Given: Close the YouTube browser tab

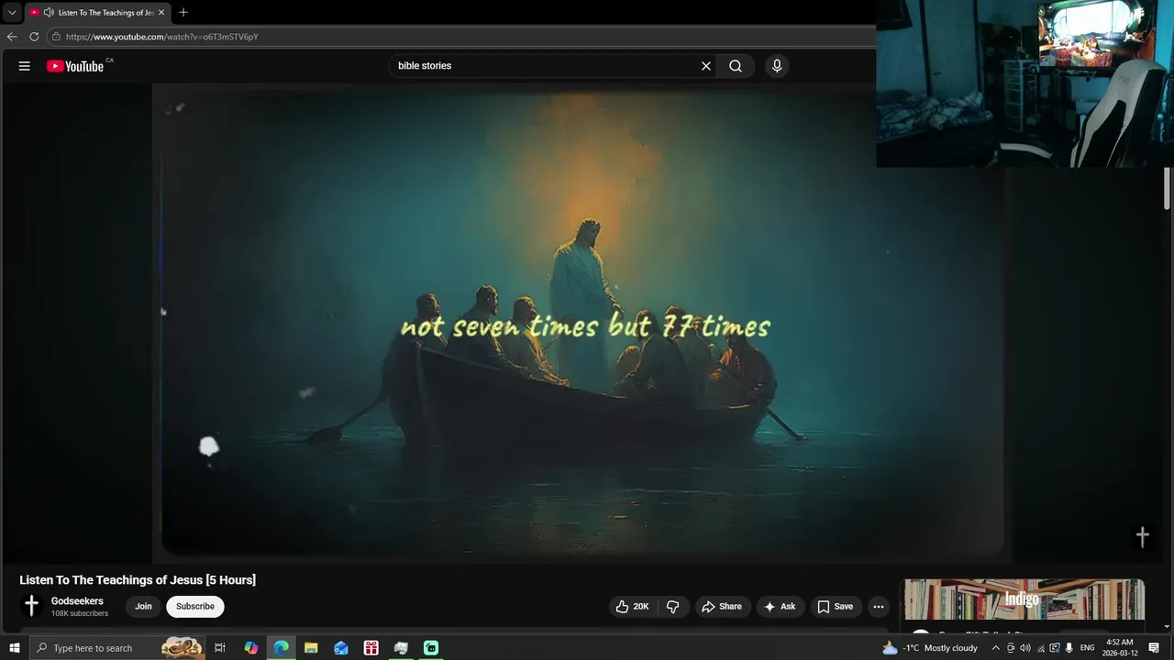Looking at the screenshot, I should (x=161, y=13).
